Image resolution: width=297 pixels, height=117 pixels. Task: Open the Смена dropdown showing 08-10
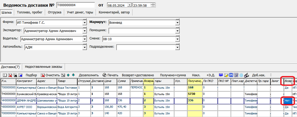tap(177, 39)
